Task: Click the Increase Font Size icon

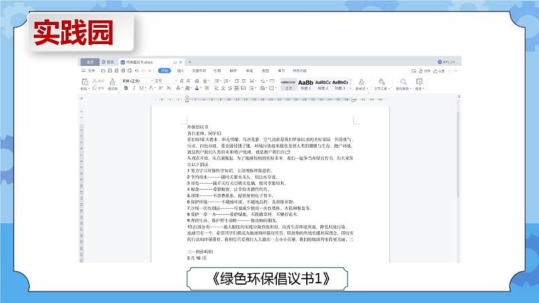Action: pos(182,81)
